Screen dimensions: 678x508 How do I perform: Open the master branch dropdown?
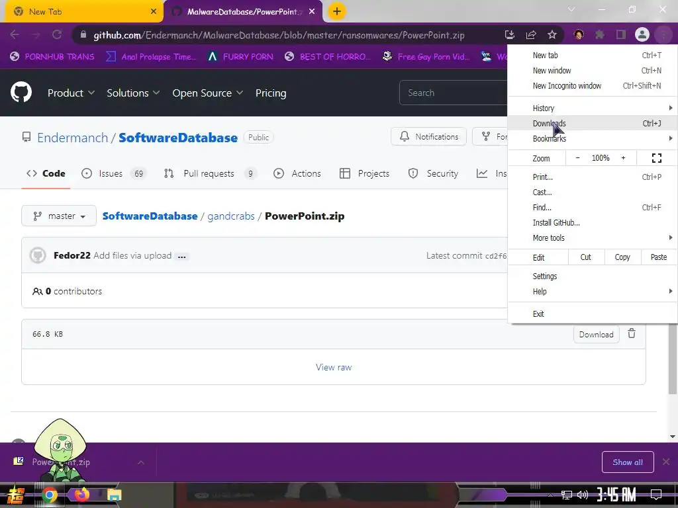click(x=59, y=216)
